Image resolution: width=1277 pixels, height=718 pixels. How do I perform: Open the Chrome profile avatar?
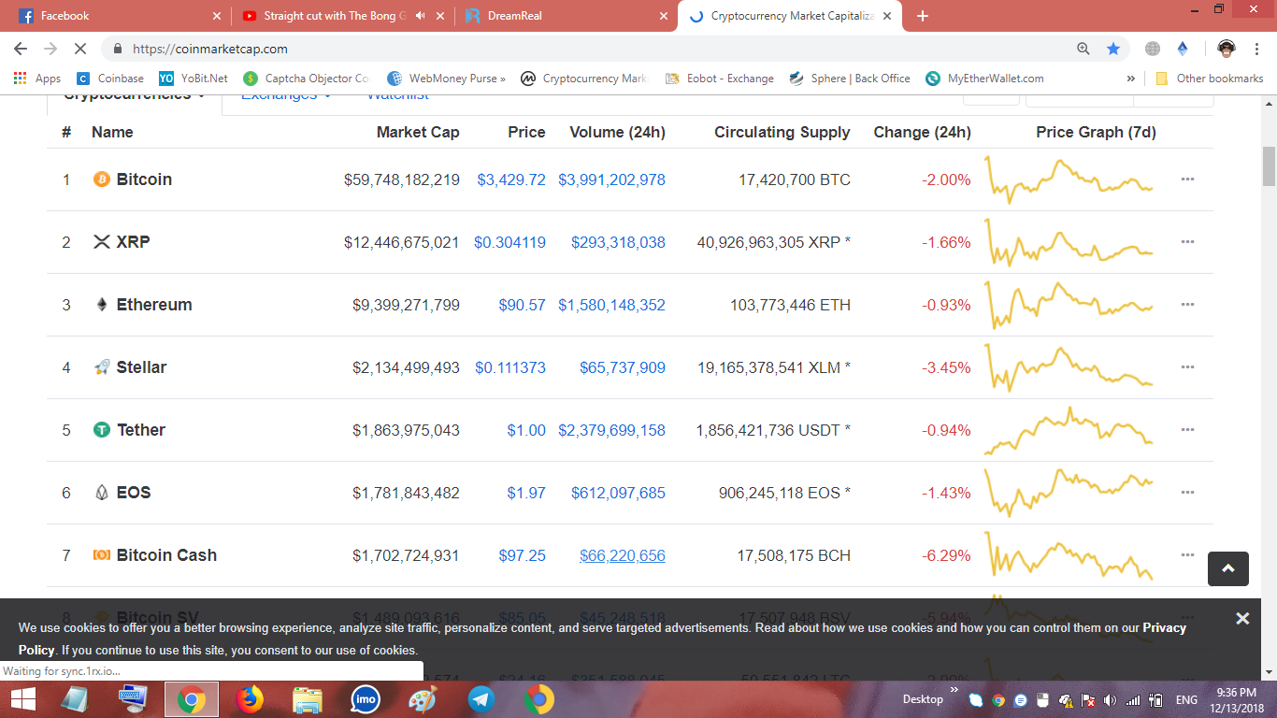click(x=1227, y=49)
